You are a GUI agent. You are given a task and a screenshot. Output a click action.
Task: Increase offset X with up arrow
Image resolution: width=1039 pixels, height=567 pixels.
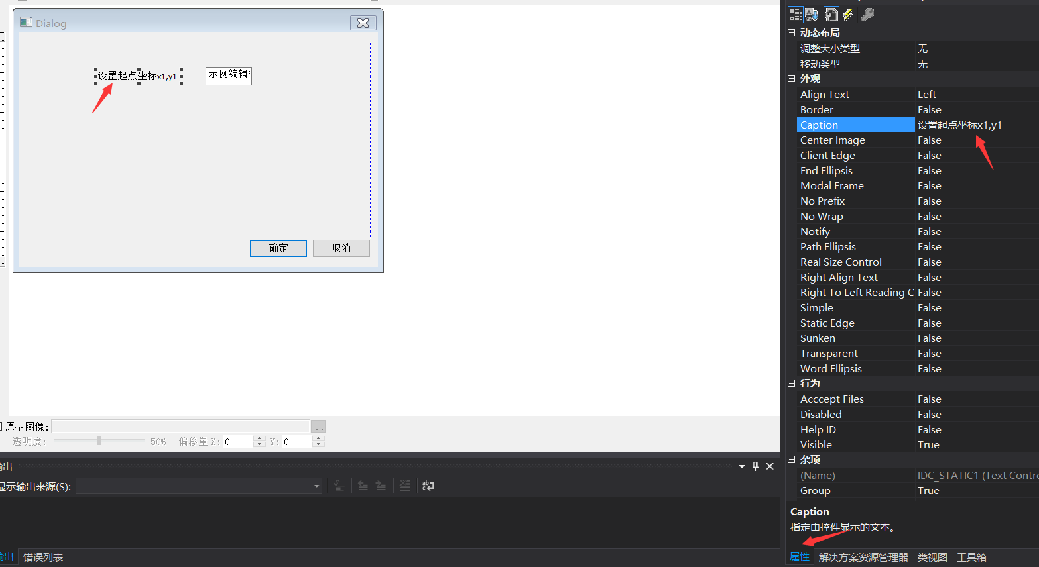pos(260,438)
